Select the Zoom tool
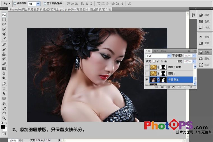Viewport: 213px width, 142px height. pyautogui.click(x=4, y=118)
